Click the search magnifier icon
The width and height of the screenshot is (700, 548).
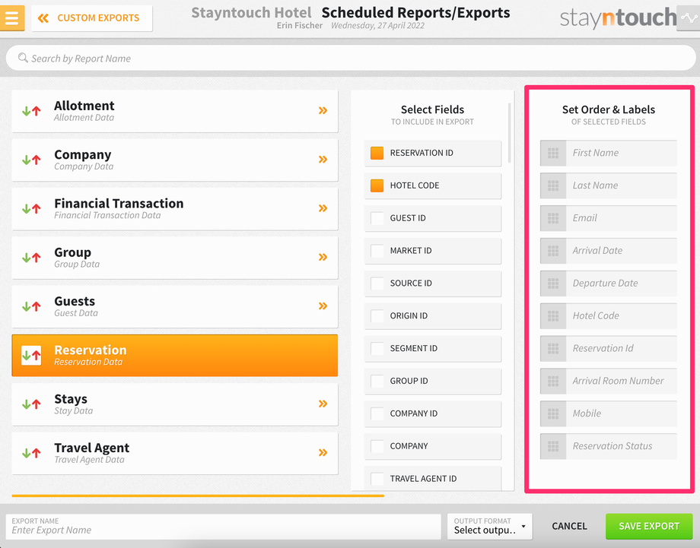click(x=23, y=58)
